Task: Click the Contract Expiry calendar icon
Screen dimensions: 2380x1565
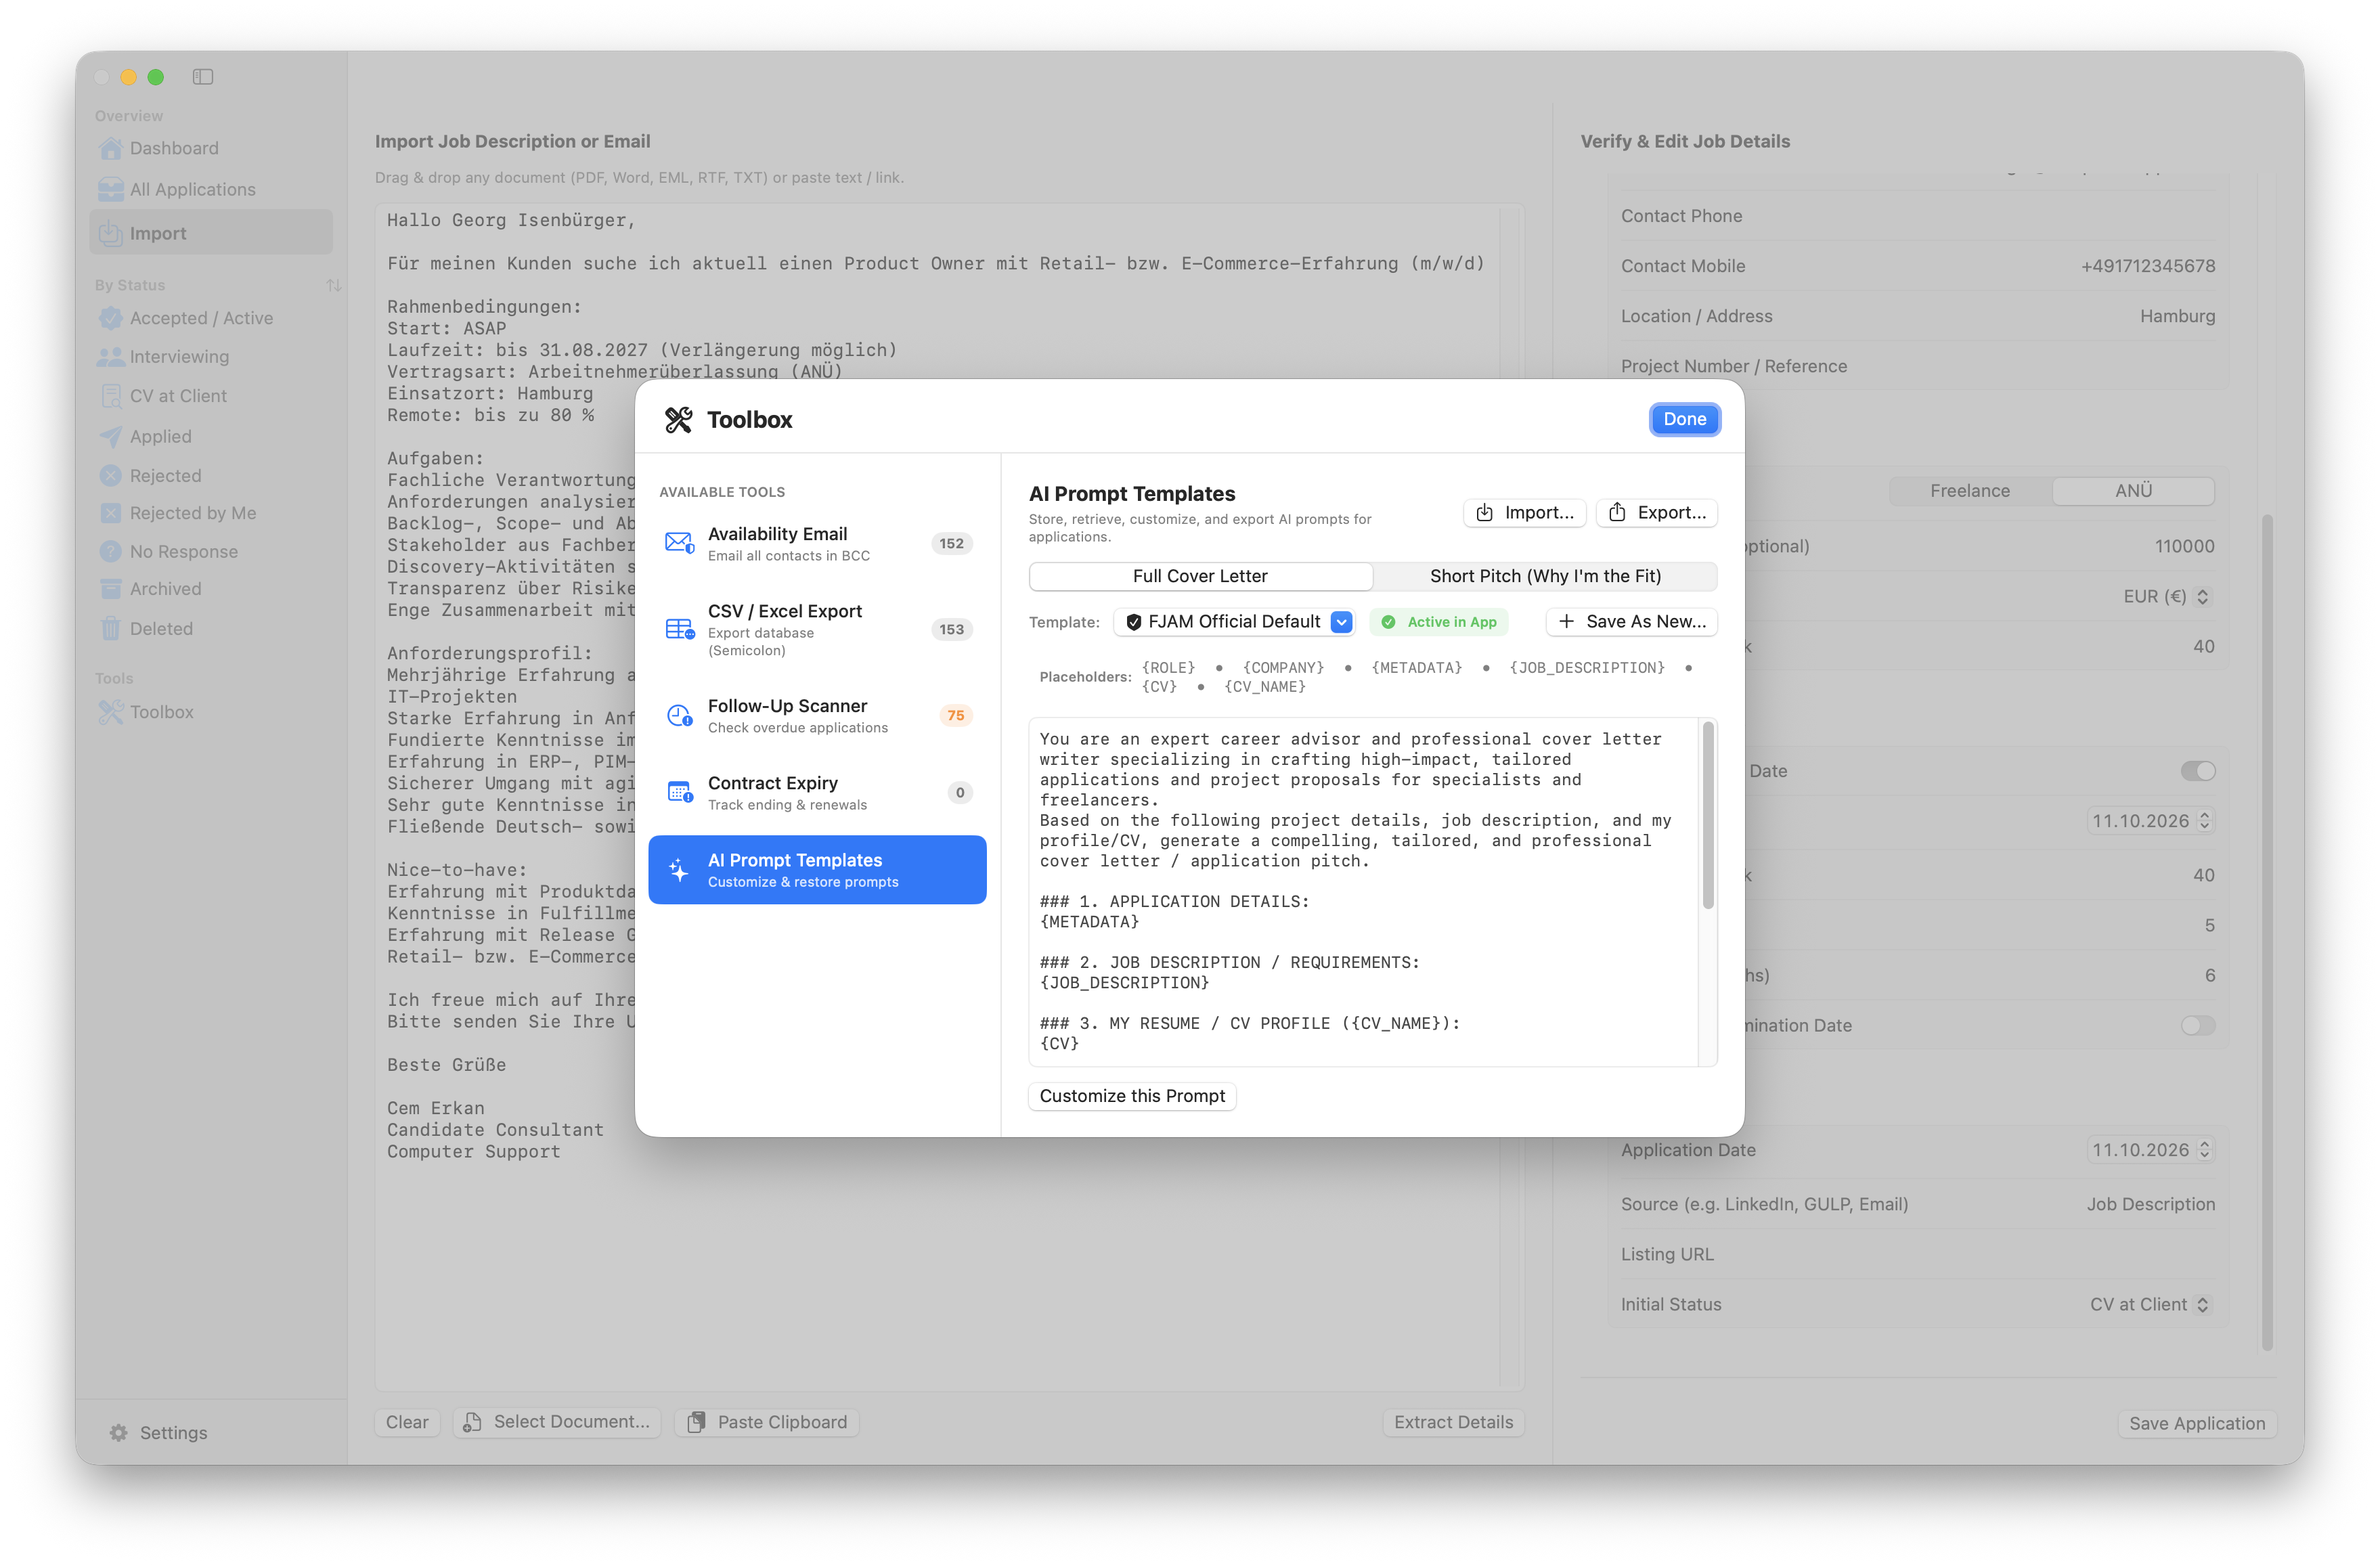Action: (x=679, y=792)
